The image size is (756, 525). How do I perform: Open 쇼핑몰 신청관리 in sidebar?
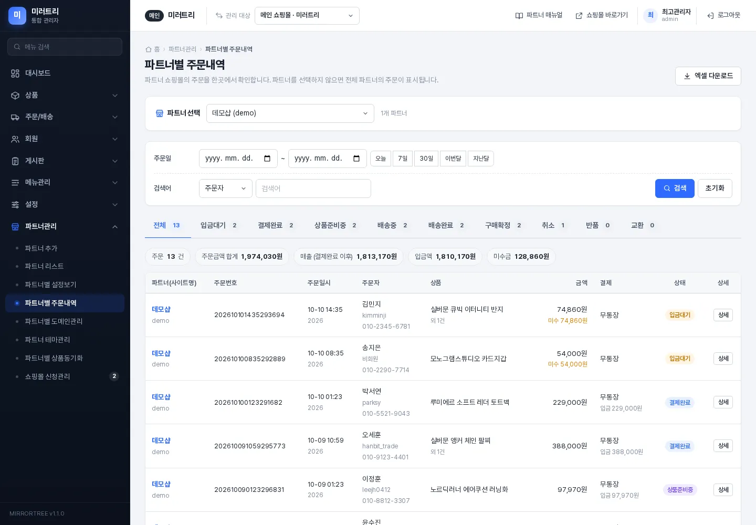click(47, 377)
